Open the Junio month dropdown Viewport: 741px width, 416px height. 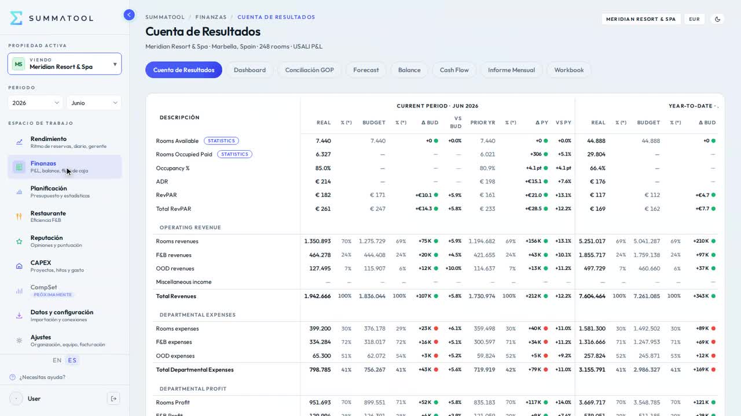(94, 103)
